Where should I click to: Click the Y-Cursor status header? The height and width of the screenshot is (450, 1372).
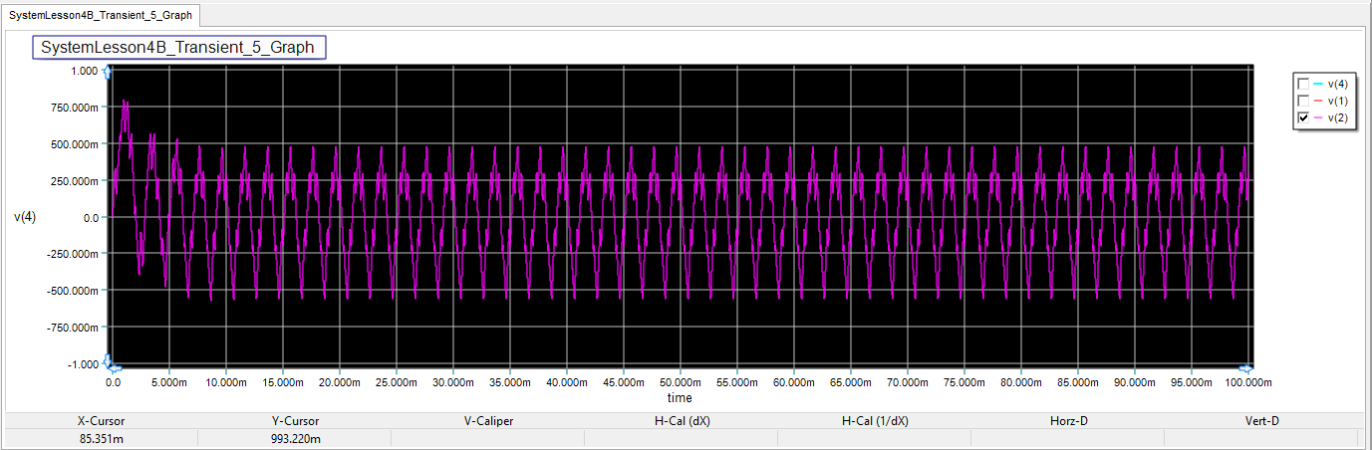(294, 421)
